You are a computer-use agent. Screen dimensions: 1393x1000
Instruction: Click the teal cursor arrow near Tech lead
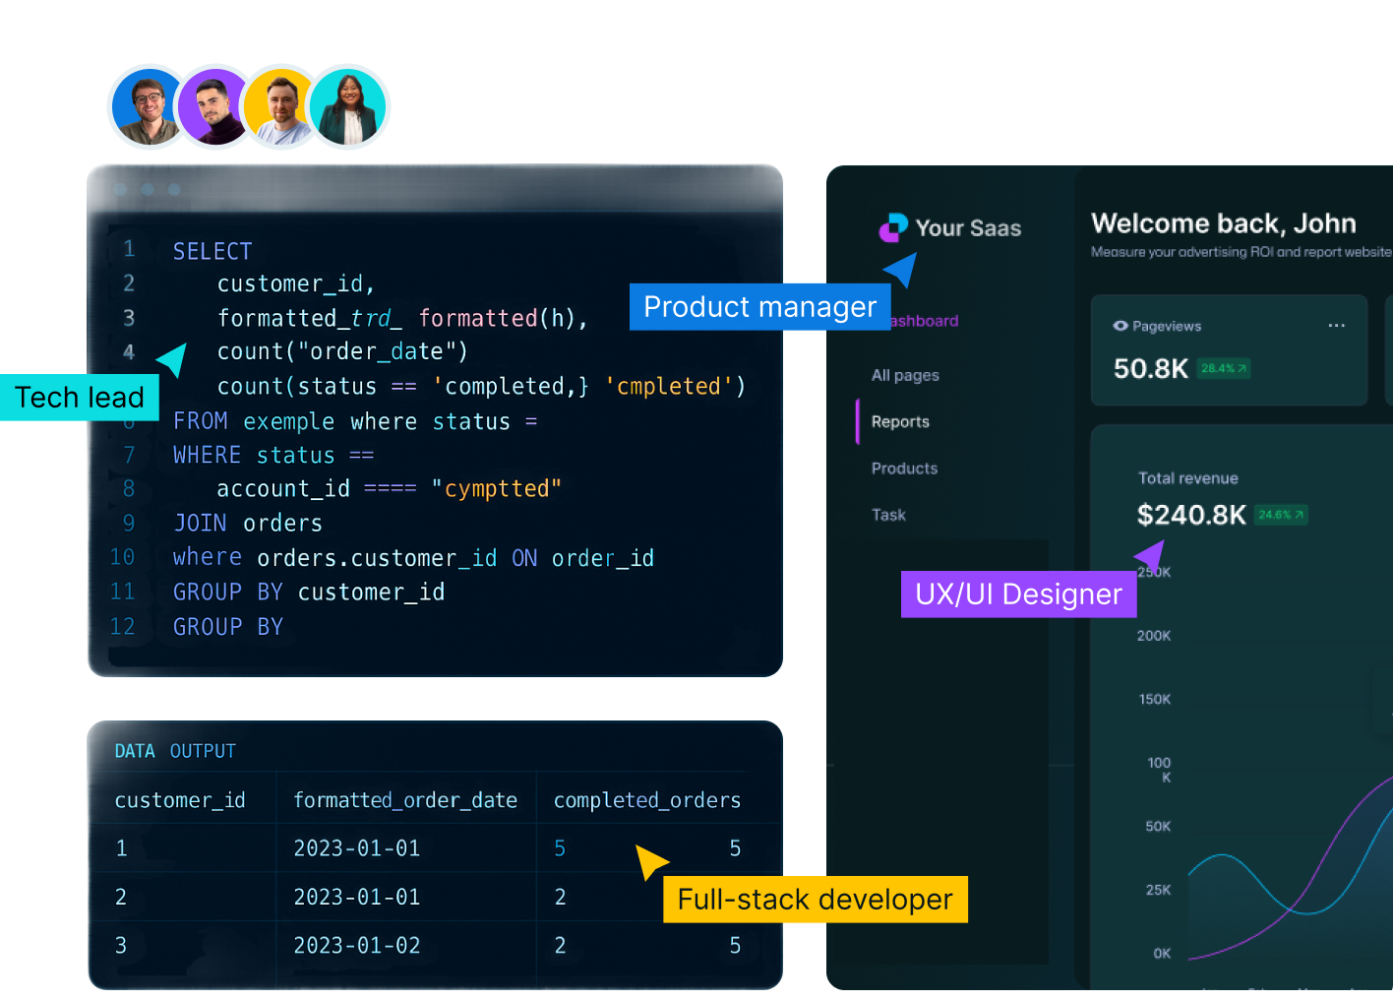(173, 359)
